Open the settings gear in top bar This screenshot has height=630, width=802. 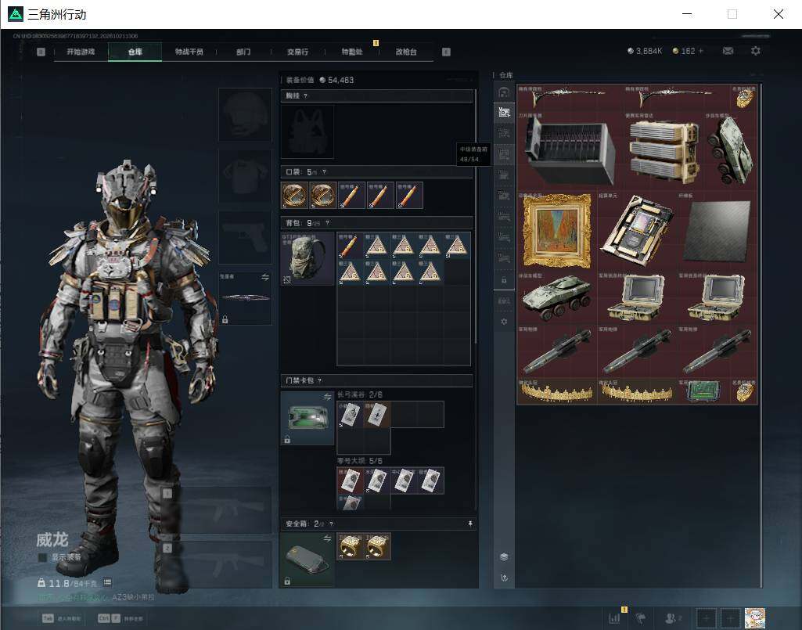click(x=756, y=51)
